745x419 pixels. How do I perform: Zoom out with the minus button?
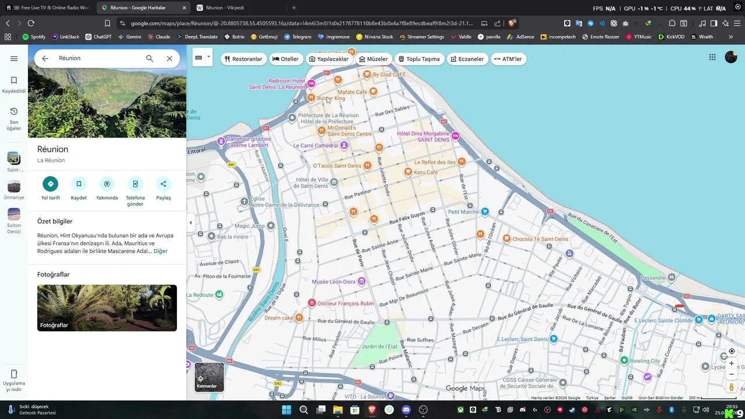click(732, 374)
